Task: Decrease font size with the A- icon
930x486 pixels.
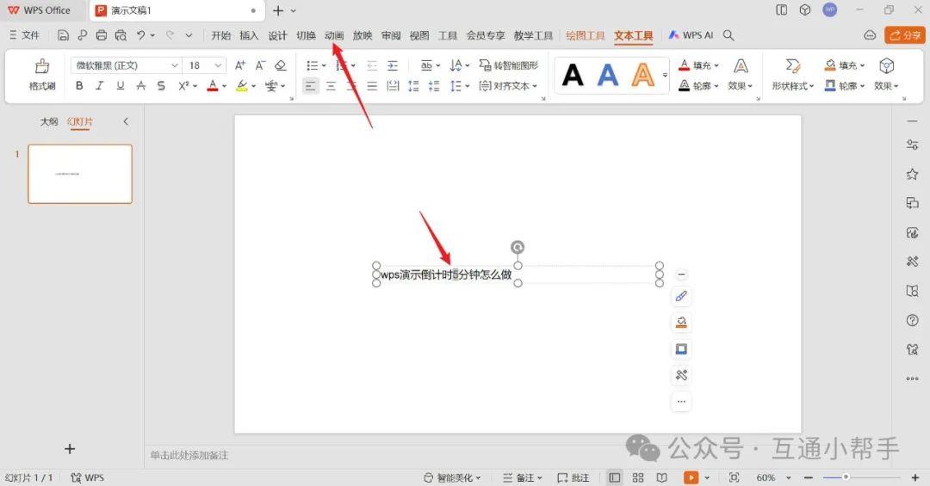Action: pos(260,65)
